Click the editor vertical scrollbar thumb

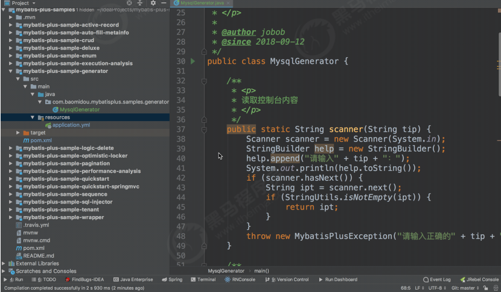[499, 64]
